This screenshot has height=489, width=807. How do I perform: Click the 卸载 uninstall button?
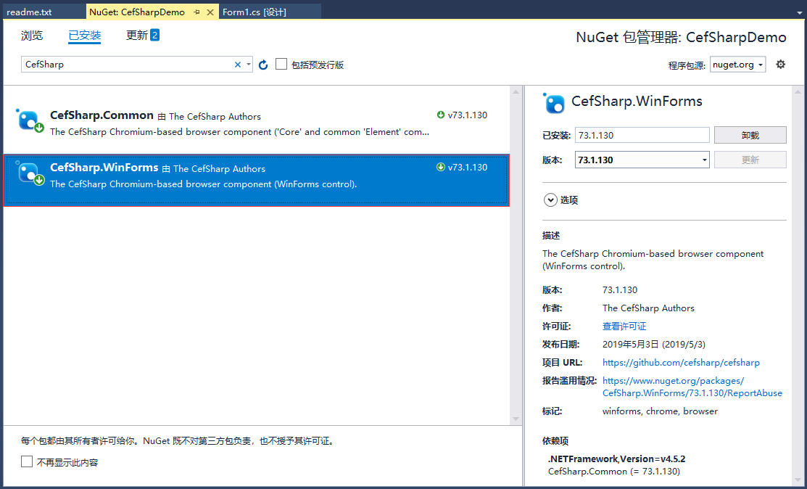click(x=750, y=135)
